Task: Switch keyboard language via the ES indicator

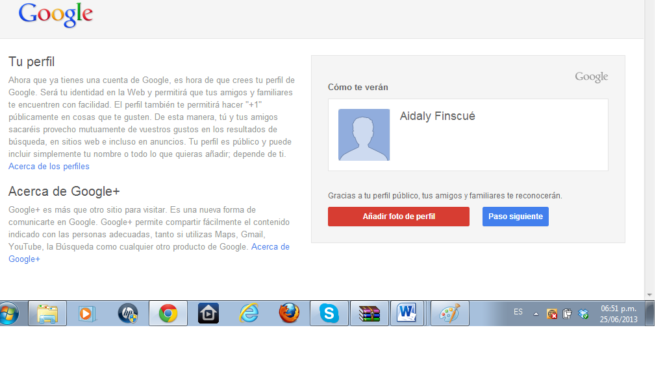Action: coord(518,312)
